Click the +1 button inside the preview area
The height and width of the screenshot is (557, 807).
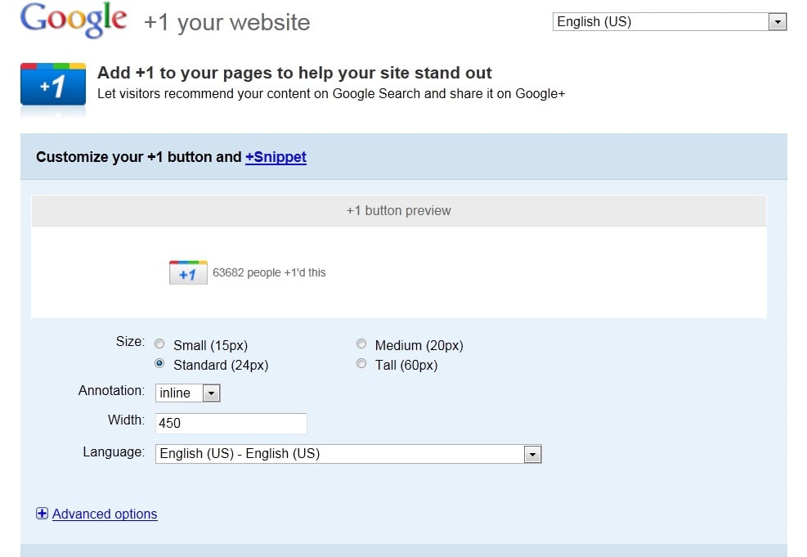pos(188,272)
